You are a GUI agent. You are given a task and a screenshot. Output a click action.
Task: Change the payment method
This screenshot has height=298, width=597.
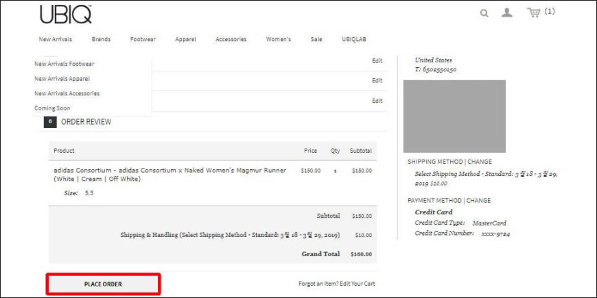[x=478, y=200]
